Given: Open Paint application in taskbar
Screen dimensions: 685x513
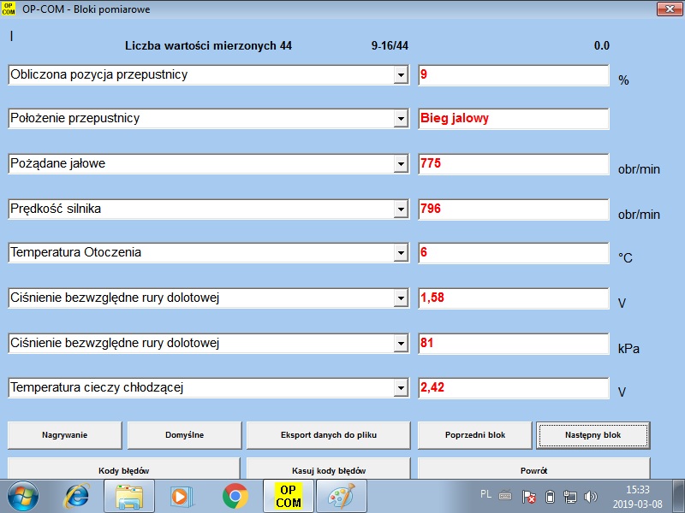Looking at the screenshot, I should pos(341,496).
